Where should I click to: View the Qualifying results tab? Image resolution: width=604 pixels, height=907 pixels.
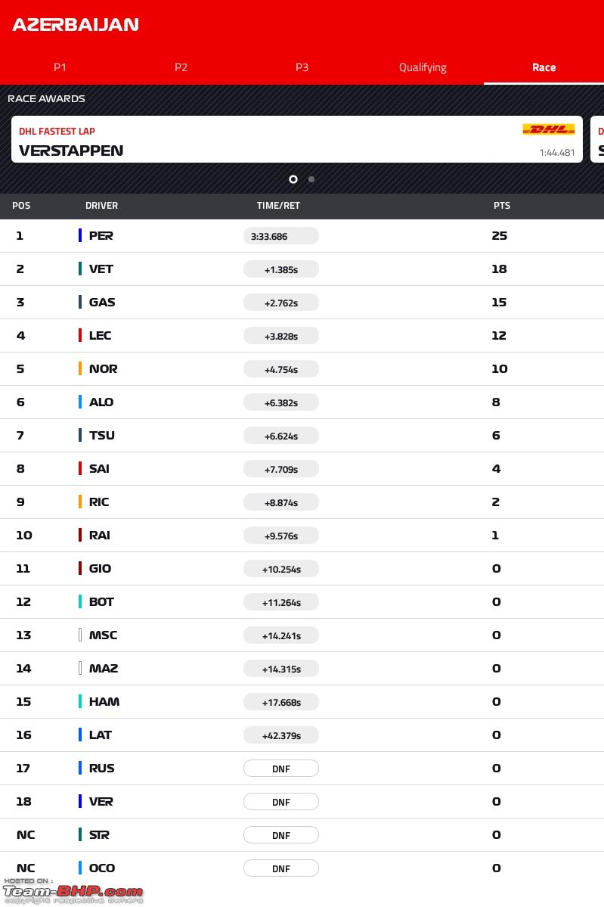click(x=423, y=67)
